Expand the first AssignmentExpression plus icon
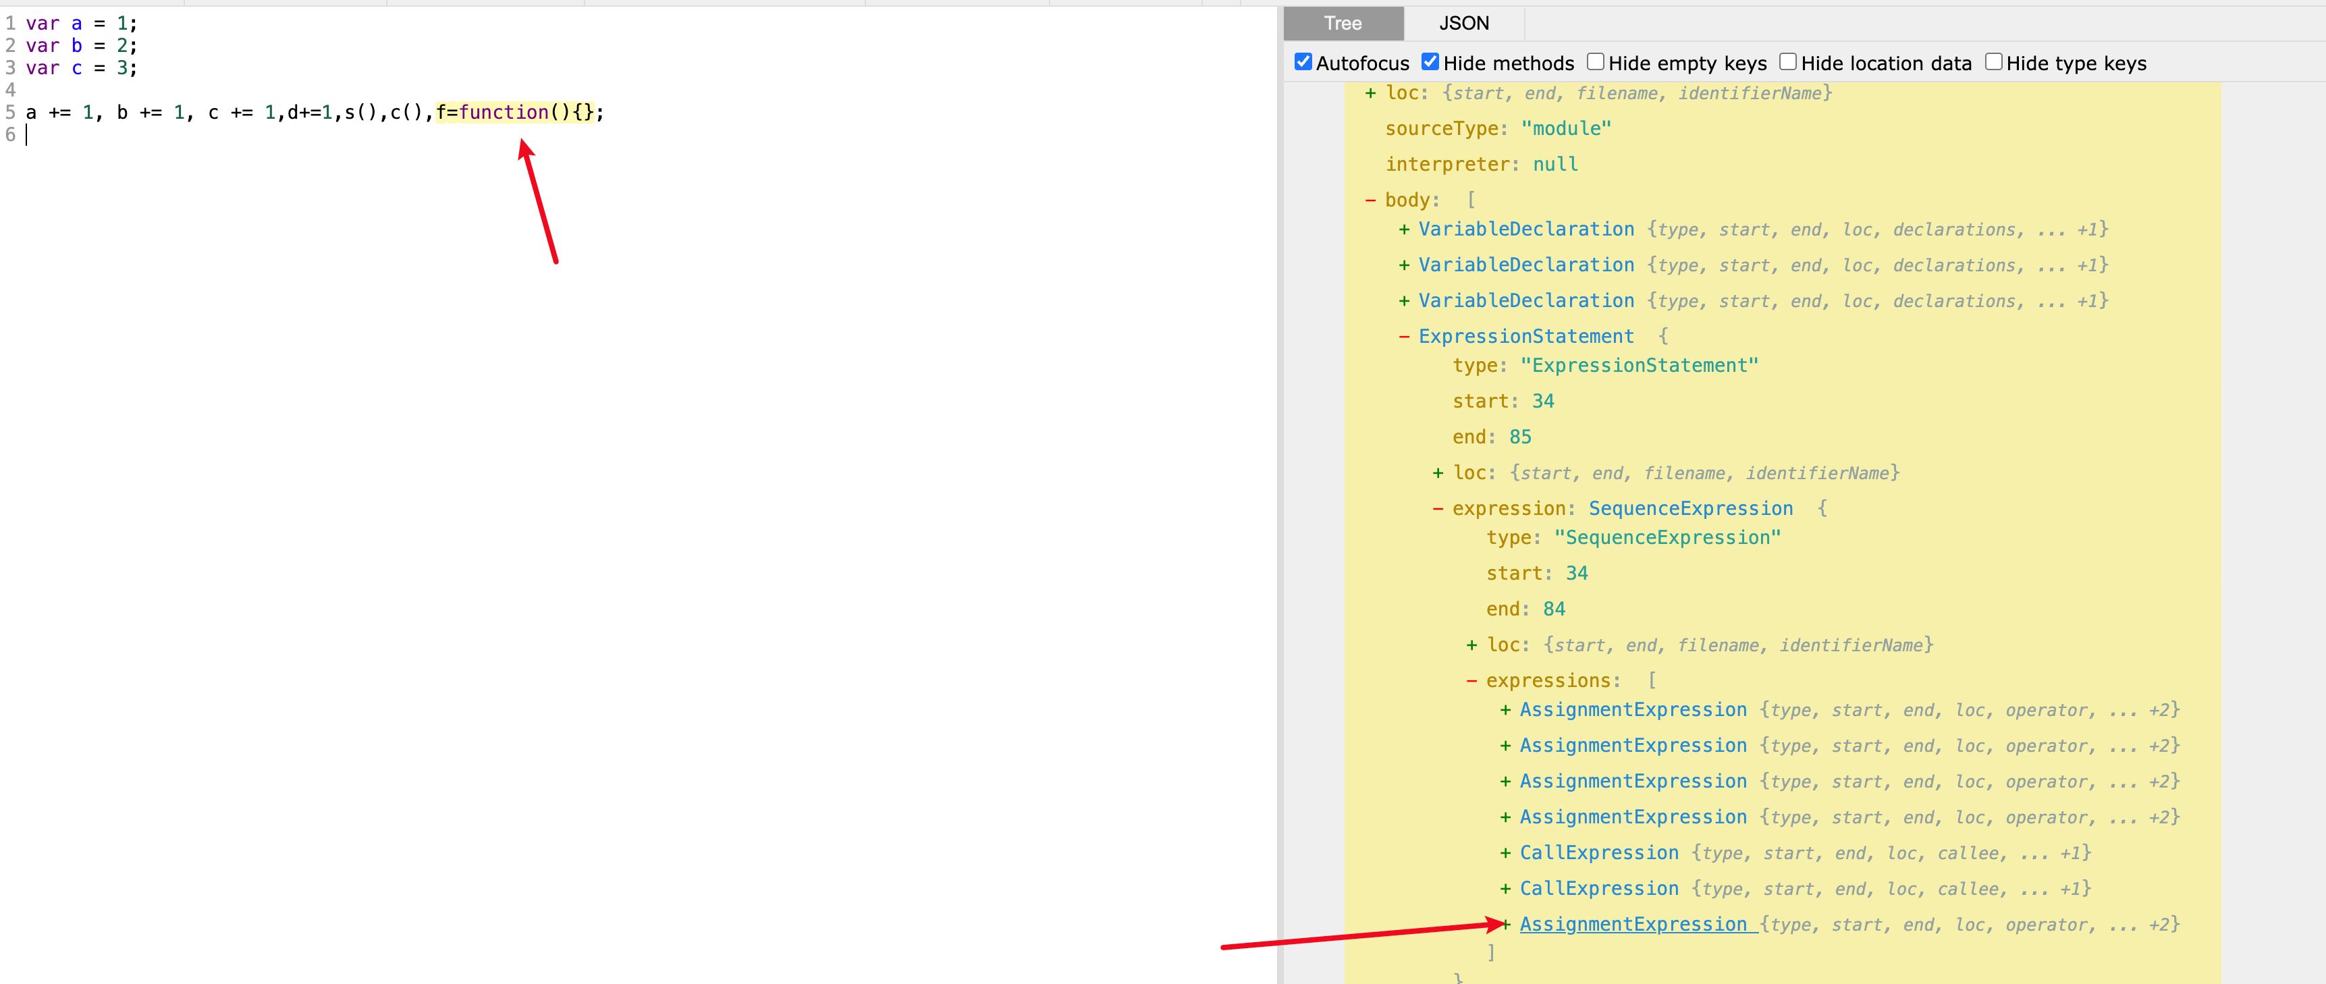This screenshot has width=2326, height=984. tap(1505, 711)
